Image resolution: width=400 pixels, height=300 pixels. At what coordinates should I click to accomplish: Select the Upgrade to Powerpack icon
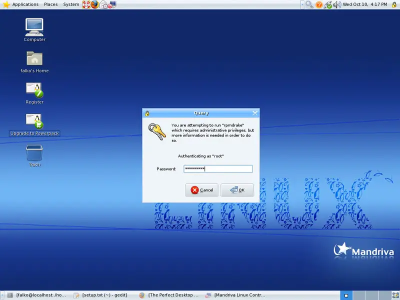coord(34,124)
